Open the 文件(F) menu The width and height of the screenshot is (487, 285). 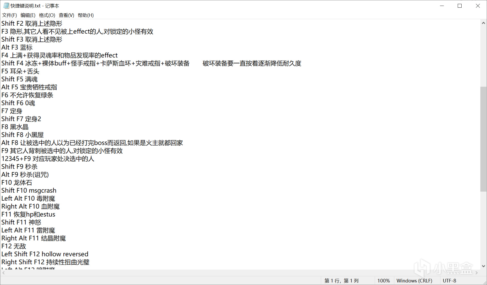click(9, 15)
